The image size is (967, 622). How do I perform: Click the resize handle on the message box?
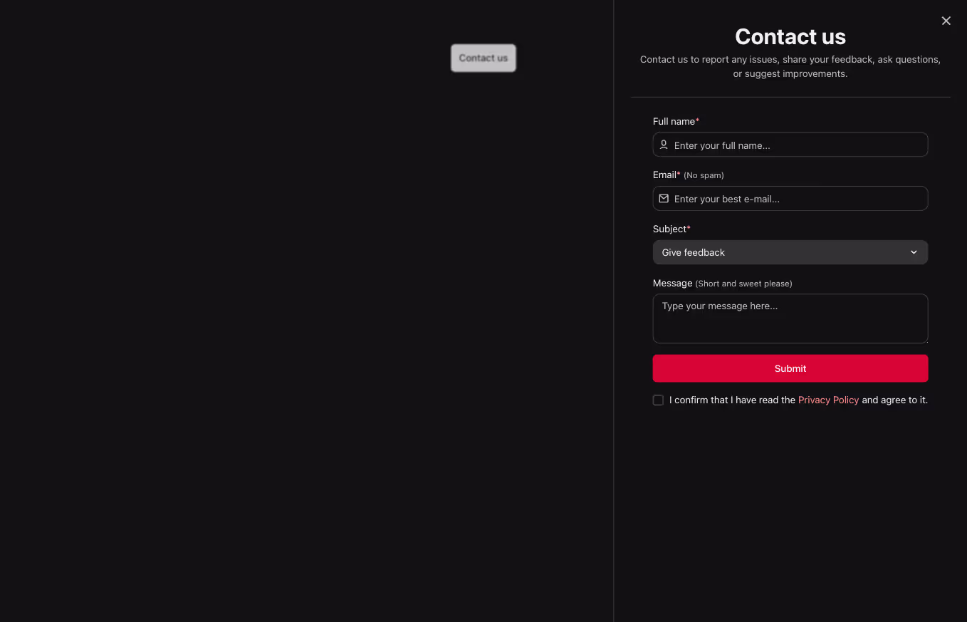[925, 342]
